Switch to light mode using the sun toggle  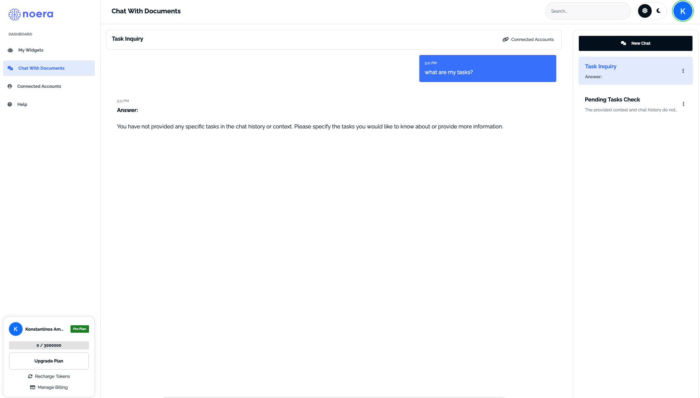645,11
